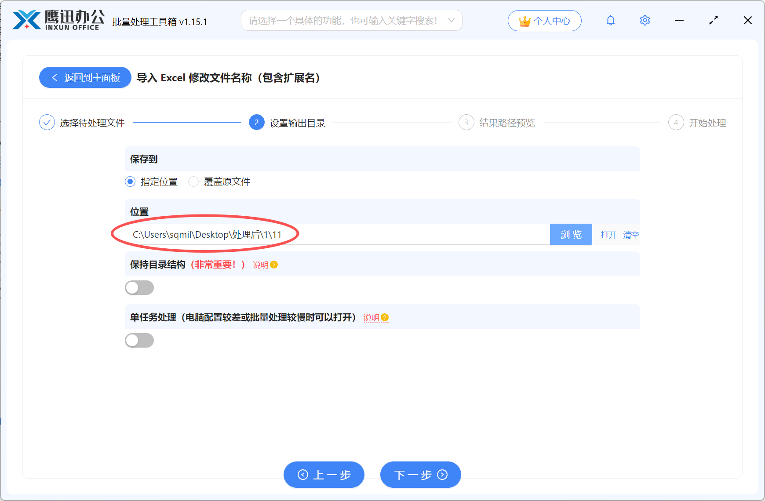Click the 位置 section label
This screenshot has height=501, width=765.
click(139, 211)
